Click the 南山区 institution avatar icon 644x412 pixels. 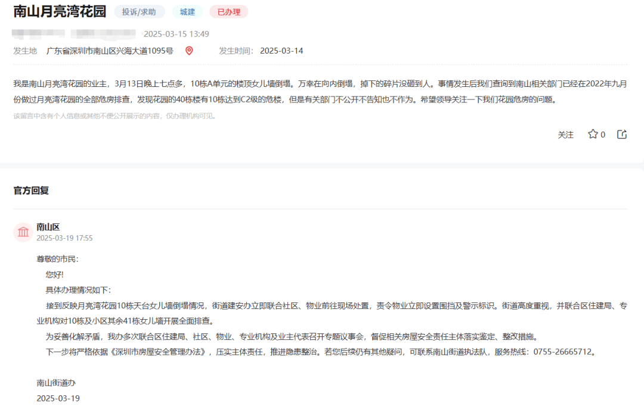tap(23, 232)
